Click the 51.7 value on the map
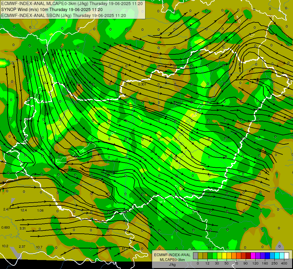 [x=211, y=248]
